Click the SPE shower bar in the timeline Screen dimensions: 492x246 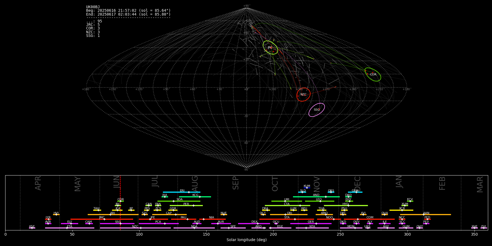(233, 228)
